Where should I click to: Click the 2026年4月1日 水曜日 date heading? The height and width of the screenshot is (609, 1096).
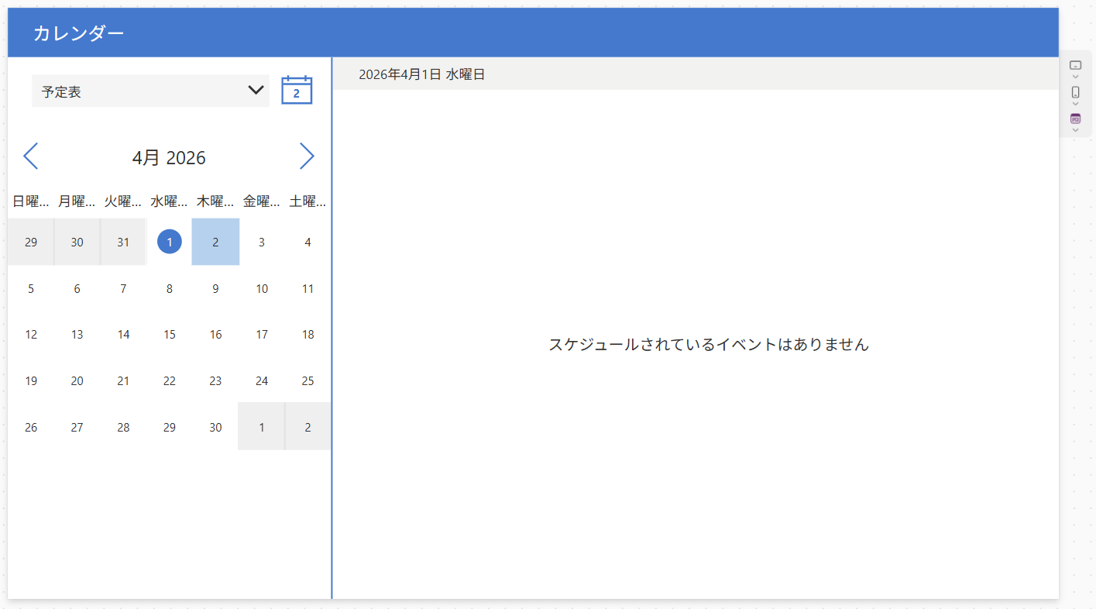point(421,74)
